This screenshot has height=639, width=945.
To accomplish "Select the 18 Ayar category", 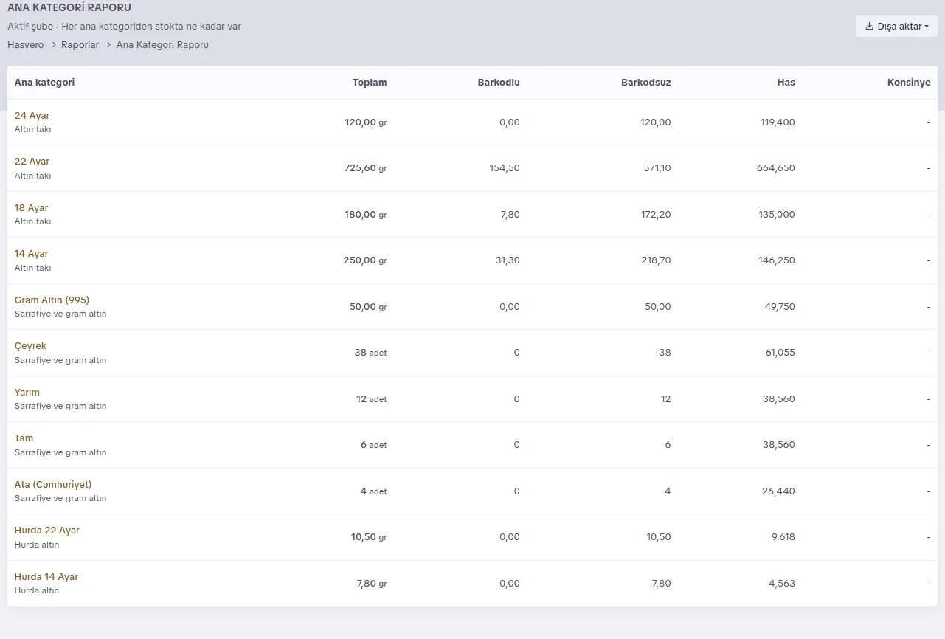I will click(x=32, y=208).
